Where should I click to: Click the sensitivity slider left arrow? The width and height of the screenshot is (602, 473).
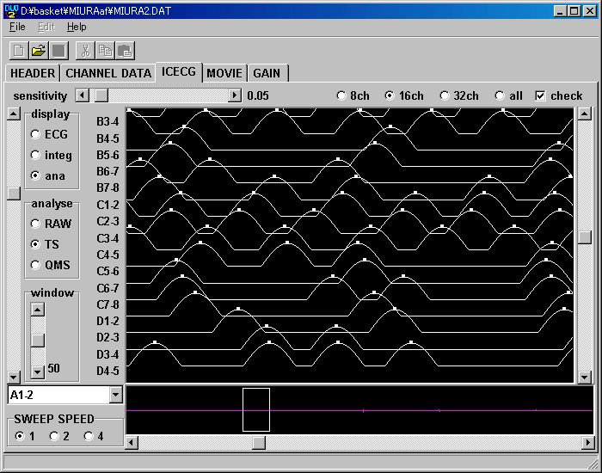pyautogui.click(x=83, y=95)
